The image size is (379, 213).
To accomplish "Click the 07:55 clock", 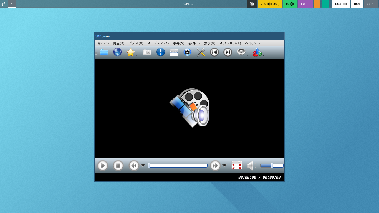I will (371, 4).
